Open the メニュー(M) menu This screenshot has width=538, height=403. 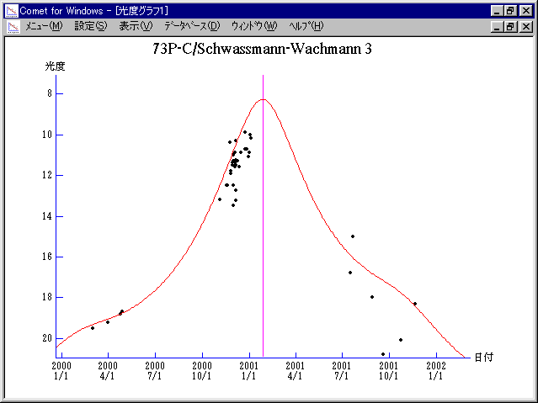click(x=44, y=26)
